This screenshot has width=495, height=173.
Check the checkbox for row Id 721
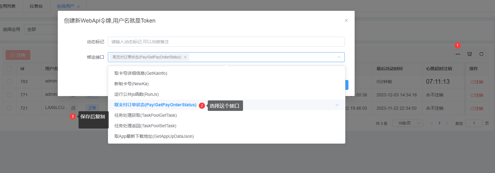pyautogui.click(x=9, y=108)
